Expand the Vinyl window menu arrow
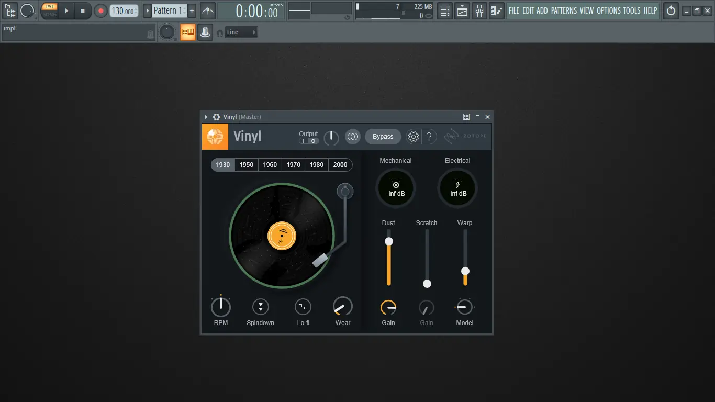The image size is (715, 402). [206, 117]
